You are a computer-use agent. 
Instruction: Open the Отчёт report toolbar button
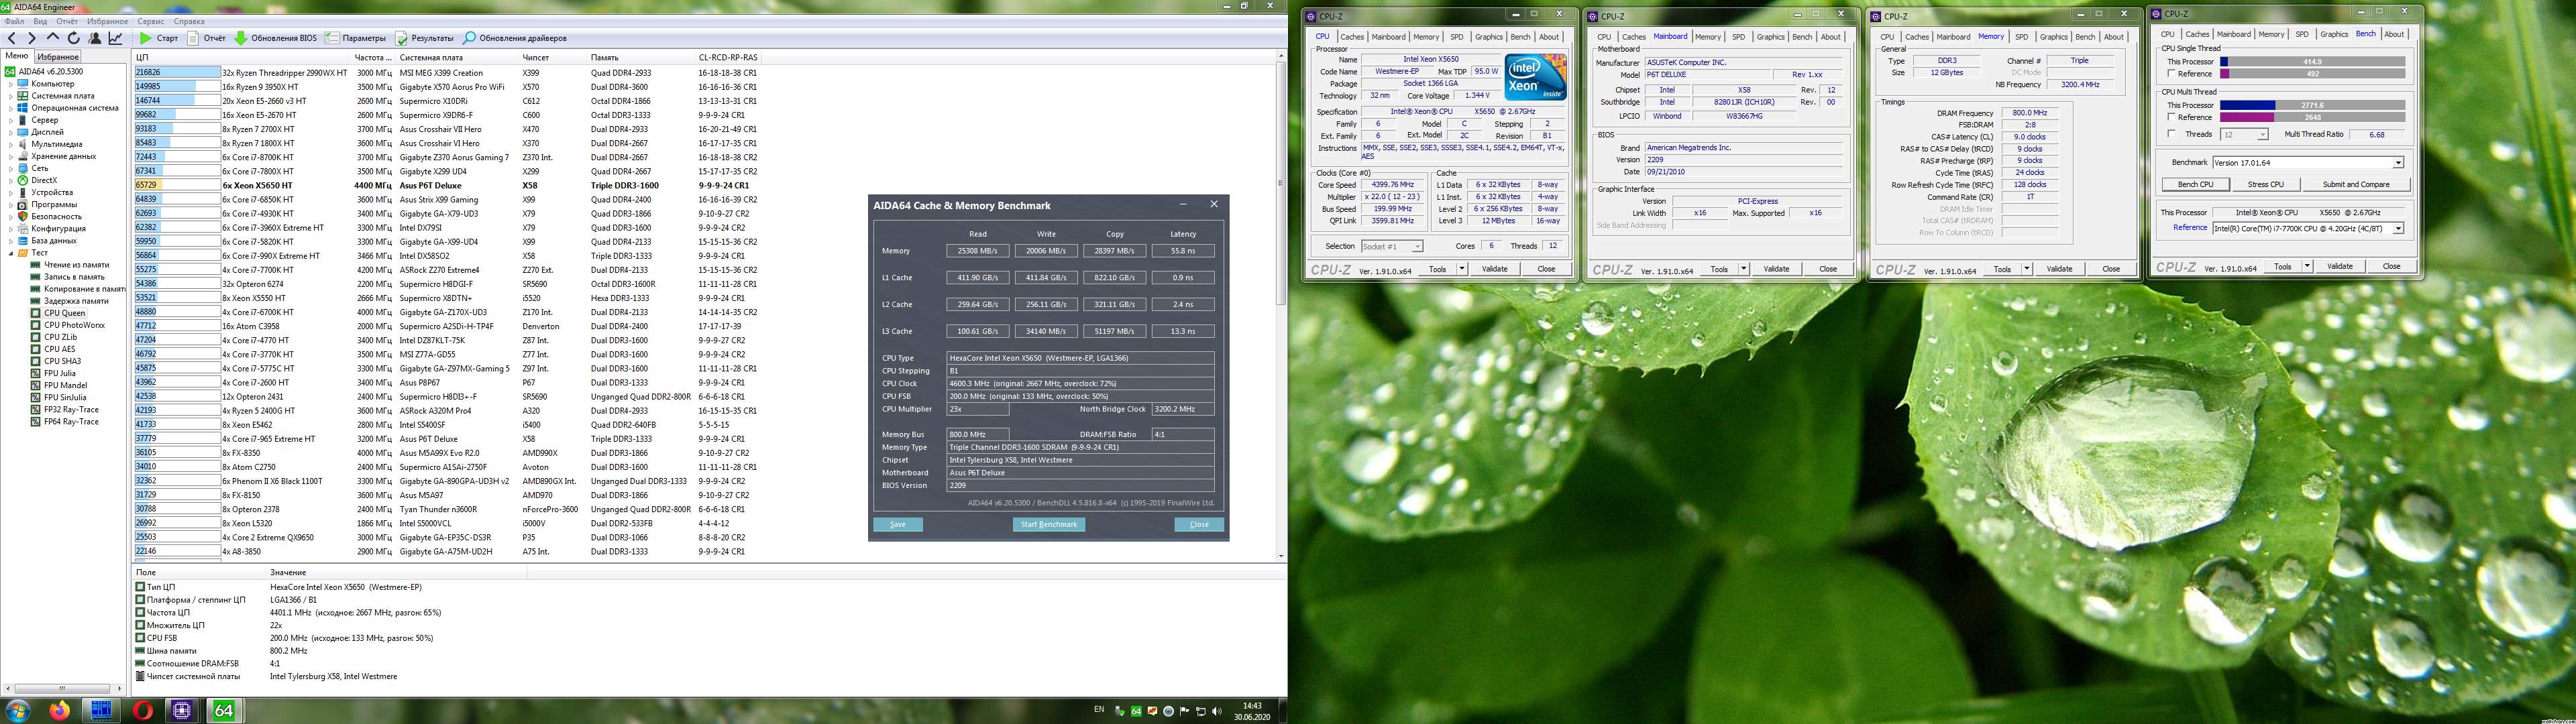point(207,38)
